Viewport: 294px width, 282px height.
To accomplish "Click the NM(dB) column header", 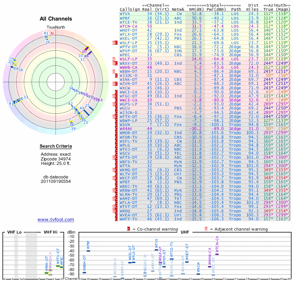I will click(195, 8).
